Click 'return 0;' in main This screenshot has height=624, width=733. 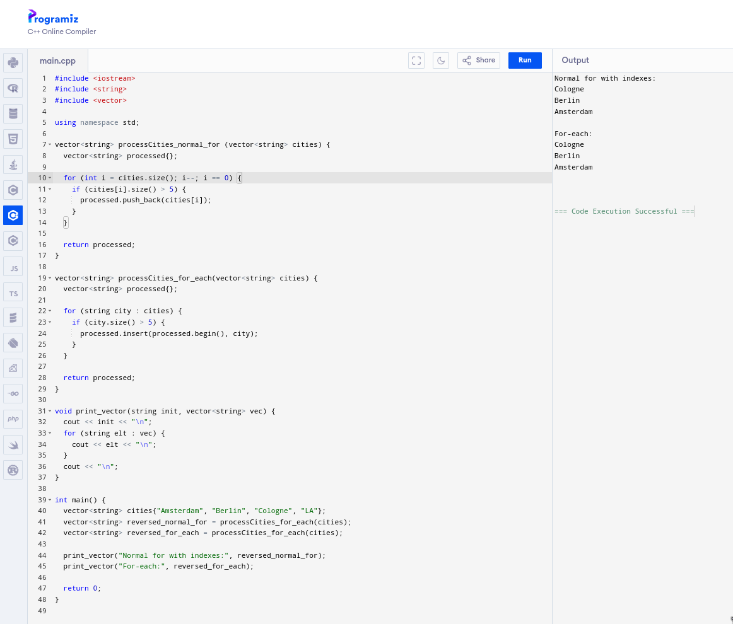point(82,589)
